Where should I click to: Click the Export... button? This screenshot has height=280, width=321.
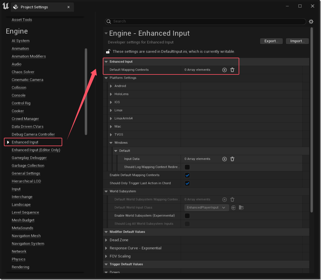point(271,41)
